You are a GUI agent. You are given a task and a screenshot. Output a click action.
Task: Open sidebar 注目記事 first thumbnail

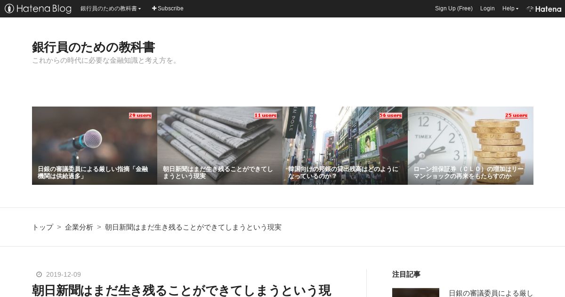416,293
